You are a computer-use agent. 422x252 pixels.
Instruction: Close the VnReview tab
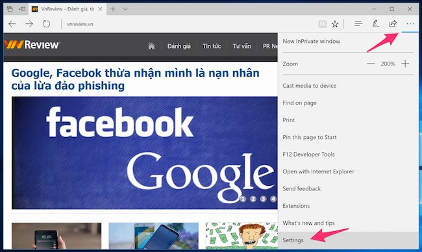[100, 9]
